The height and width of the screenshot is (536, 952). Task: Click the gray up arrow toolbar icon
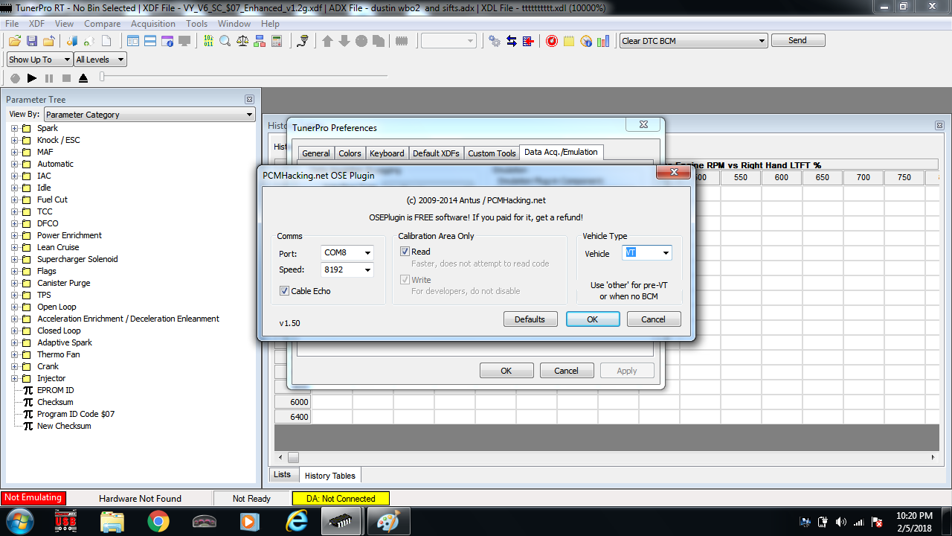[x=327, y=41]
